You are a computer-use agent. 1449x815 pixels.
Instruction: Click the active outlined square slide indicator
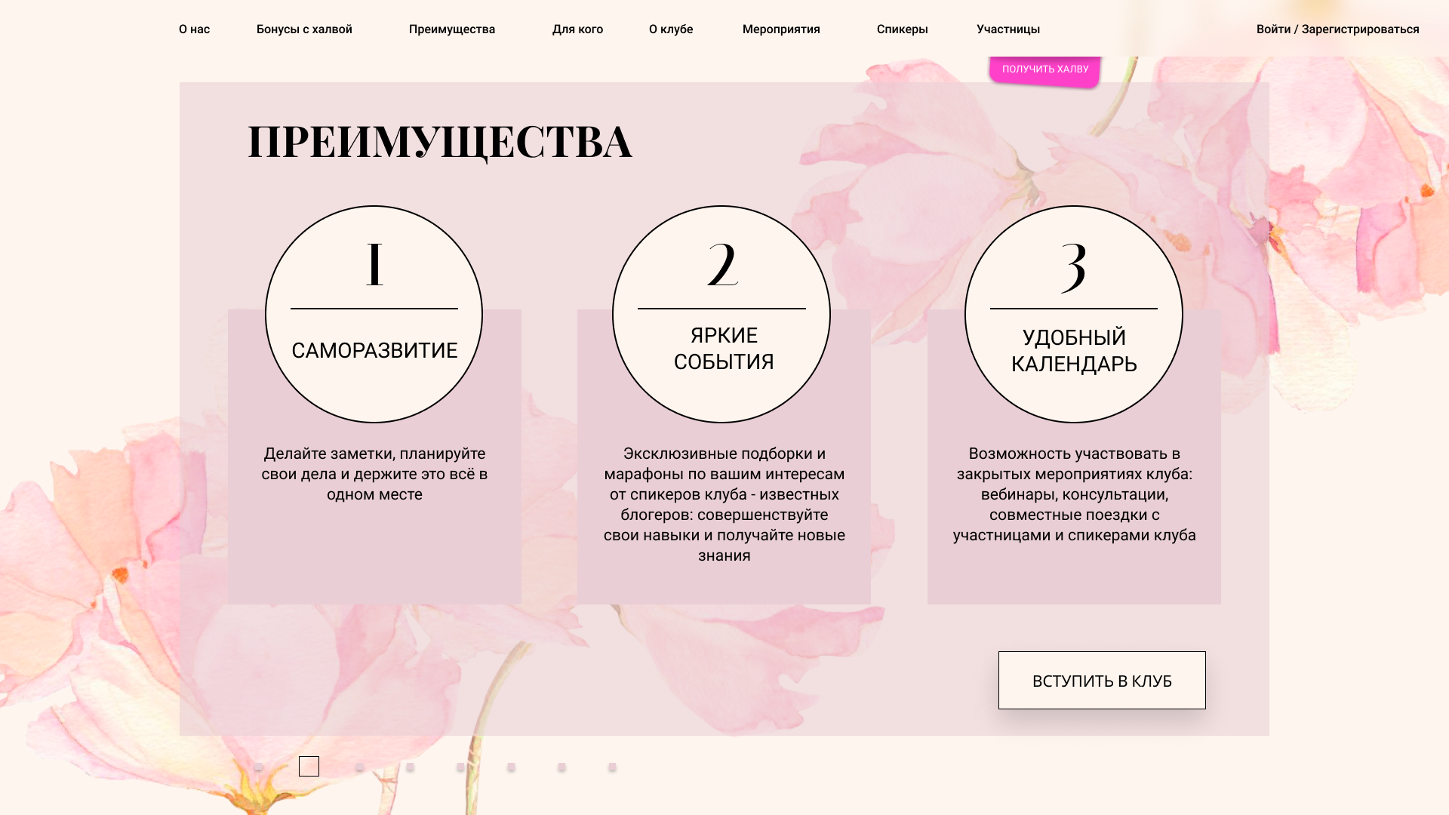point(309,766)
